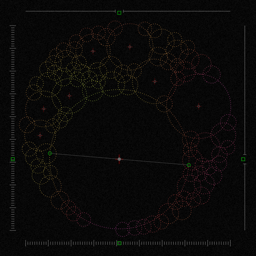Viewport: 256px width, 256px height.
Task: Select the green square handle on the bottom ruler
Action: coord(119,243)
